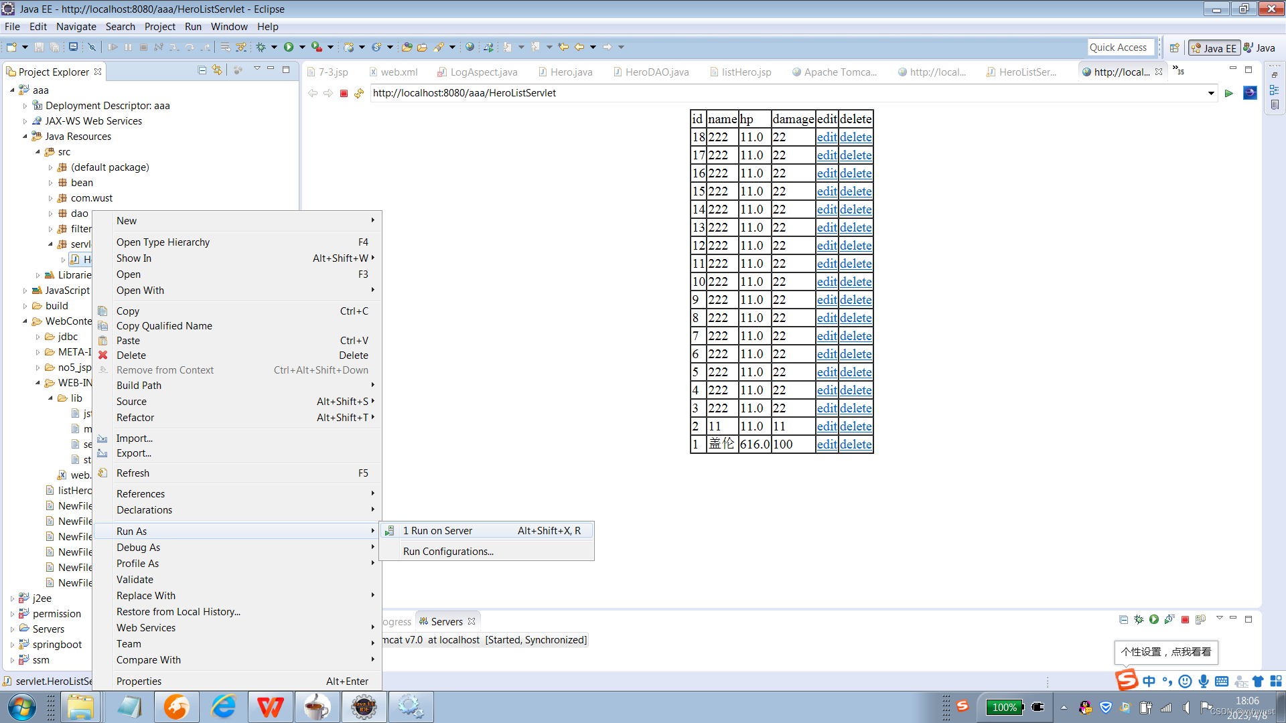Refresh the internal browser page
The height and width of the screenshot is (723, 1286).
[x=359, y=93]
